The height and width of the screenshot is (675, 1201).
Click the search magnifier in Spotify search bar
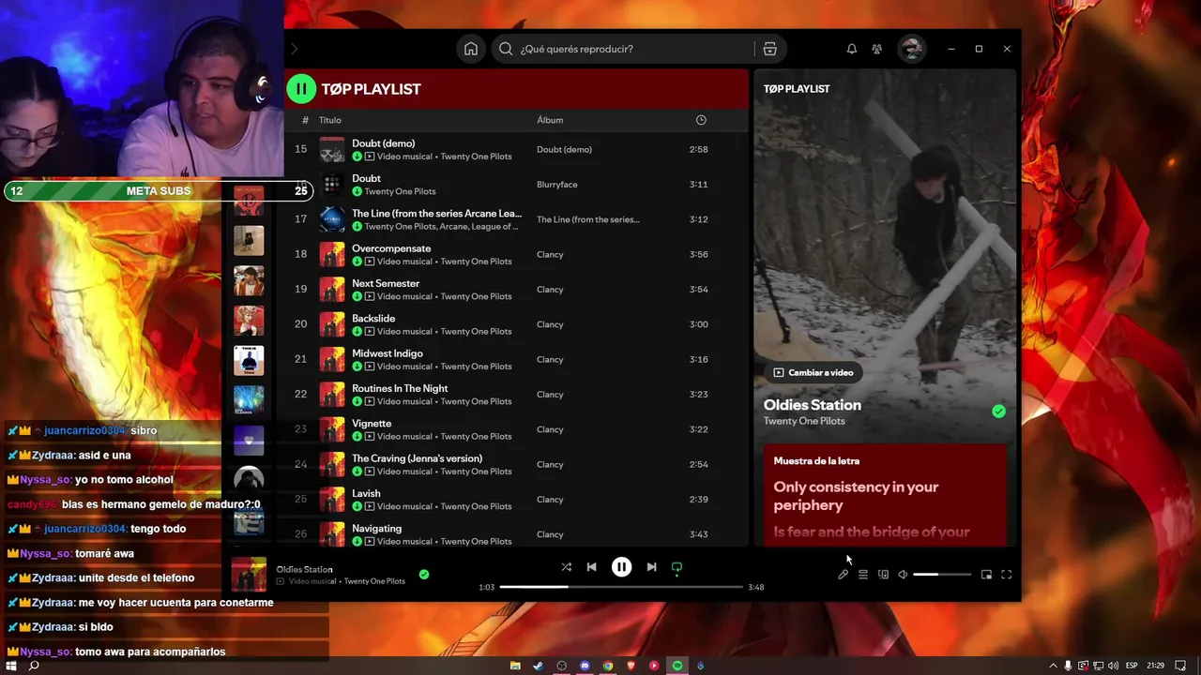[x=506, y=49]
